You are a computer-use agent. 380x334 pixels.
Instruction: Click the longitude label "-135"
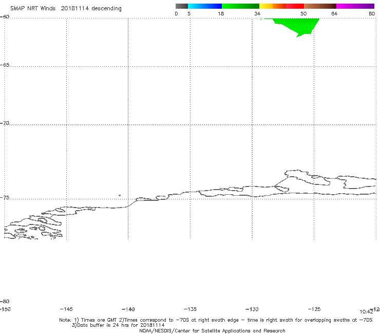coord(190,309)
